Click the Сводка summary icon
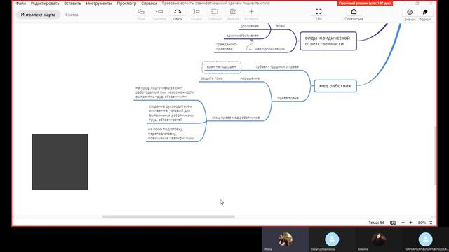Screen dimensions: 449x252 click(x=196, y=12)
